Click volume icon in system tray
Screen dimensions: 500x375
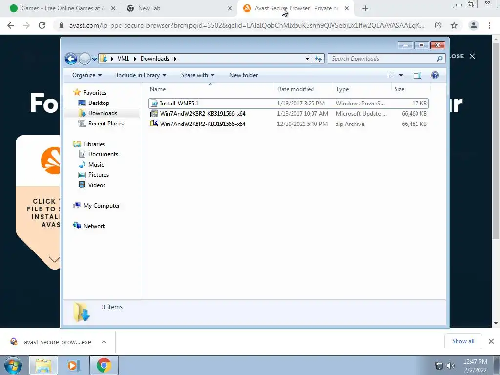(451, 366)
